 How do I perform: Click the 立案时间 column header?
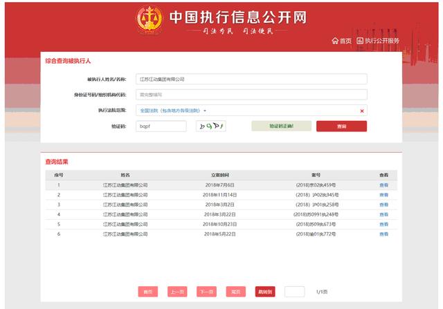coord(220,175)
